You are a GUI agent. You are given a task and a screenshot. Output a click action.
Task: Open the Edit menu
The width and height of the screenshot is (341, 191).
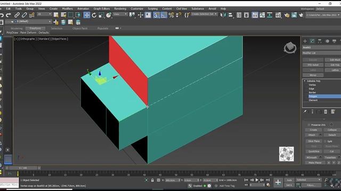pyautogui.click(x=9, y=8)
